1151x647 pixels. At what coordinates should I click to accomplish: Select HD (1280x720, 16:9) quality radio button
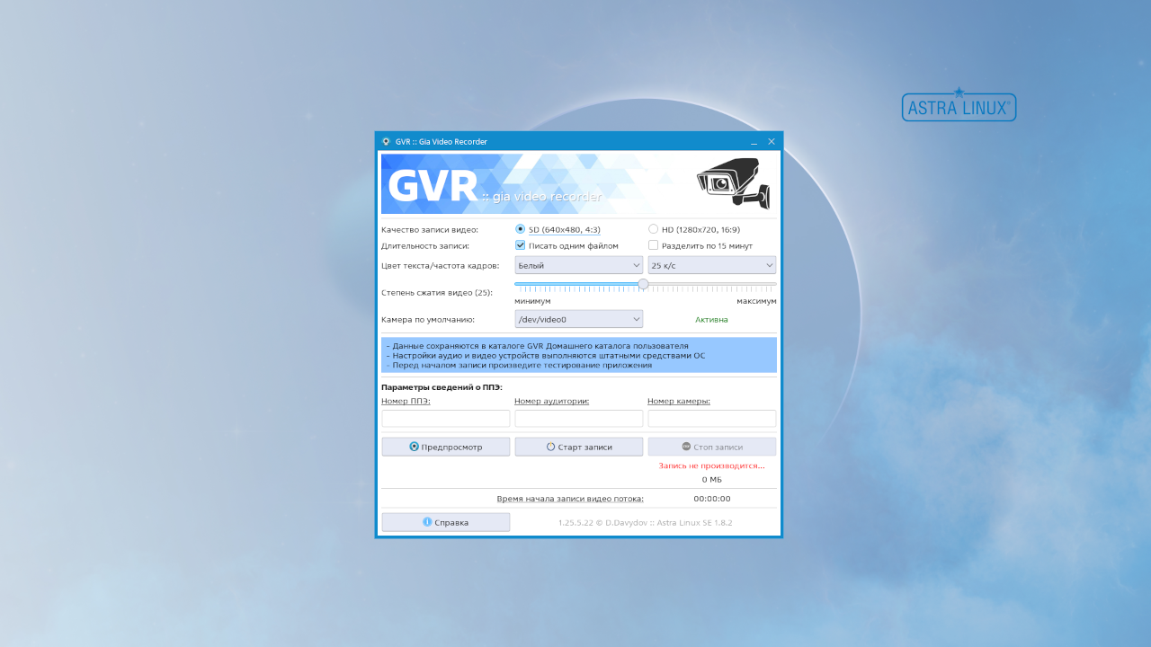tap(653, 229)
